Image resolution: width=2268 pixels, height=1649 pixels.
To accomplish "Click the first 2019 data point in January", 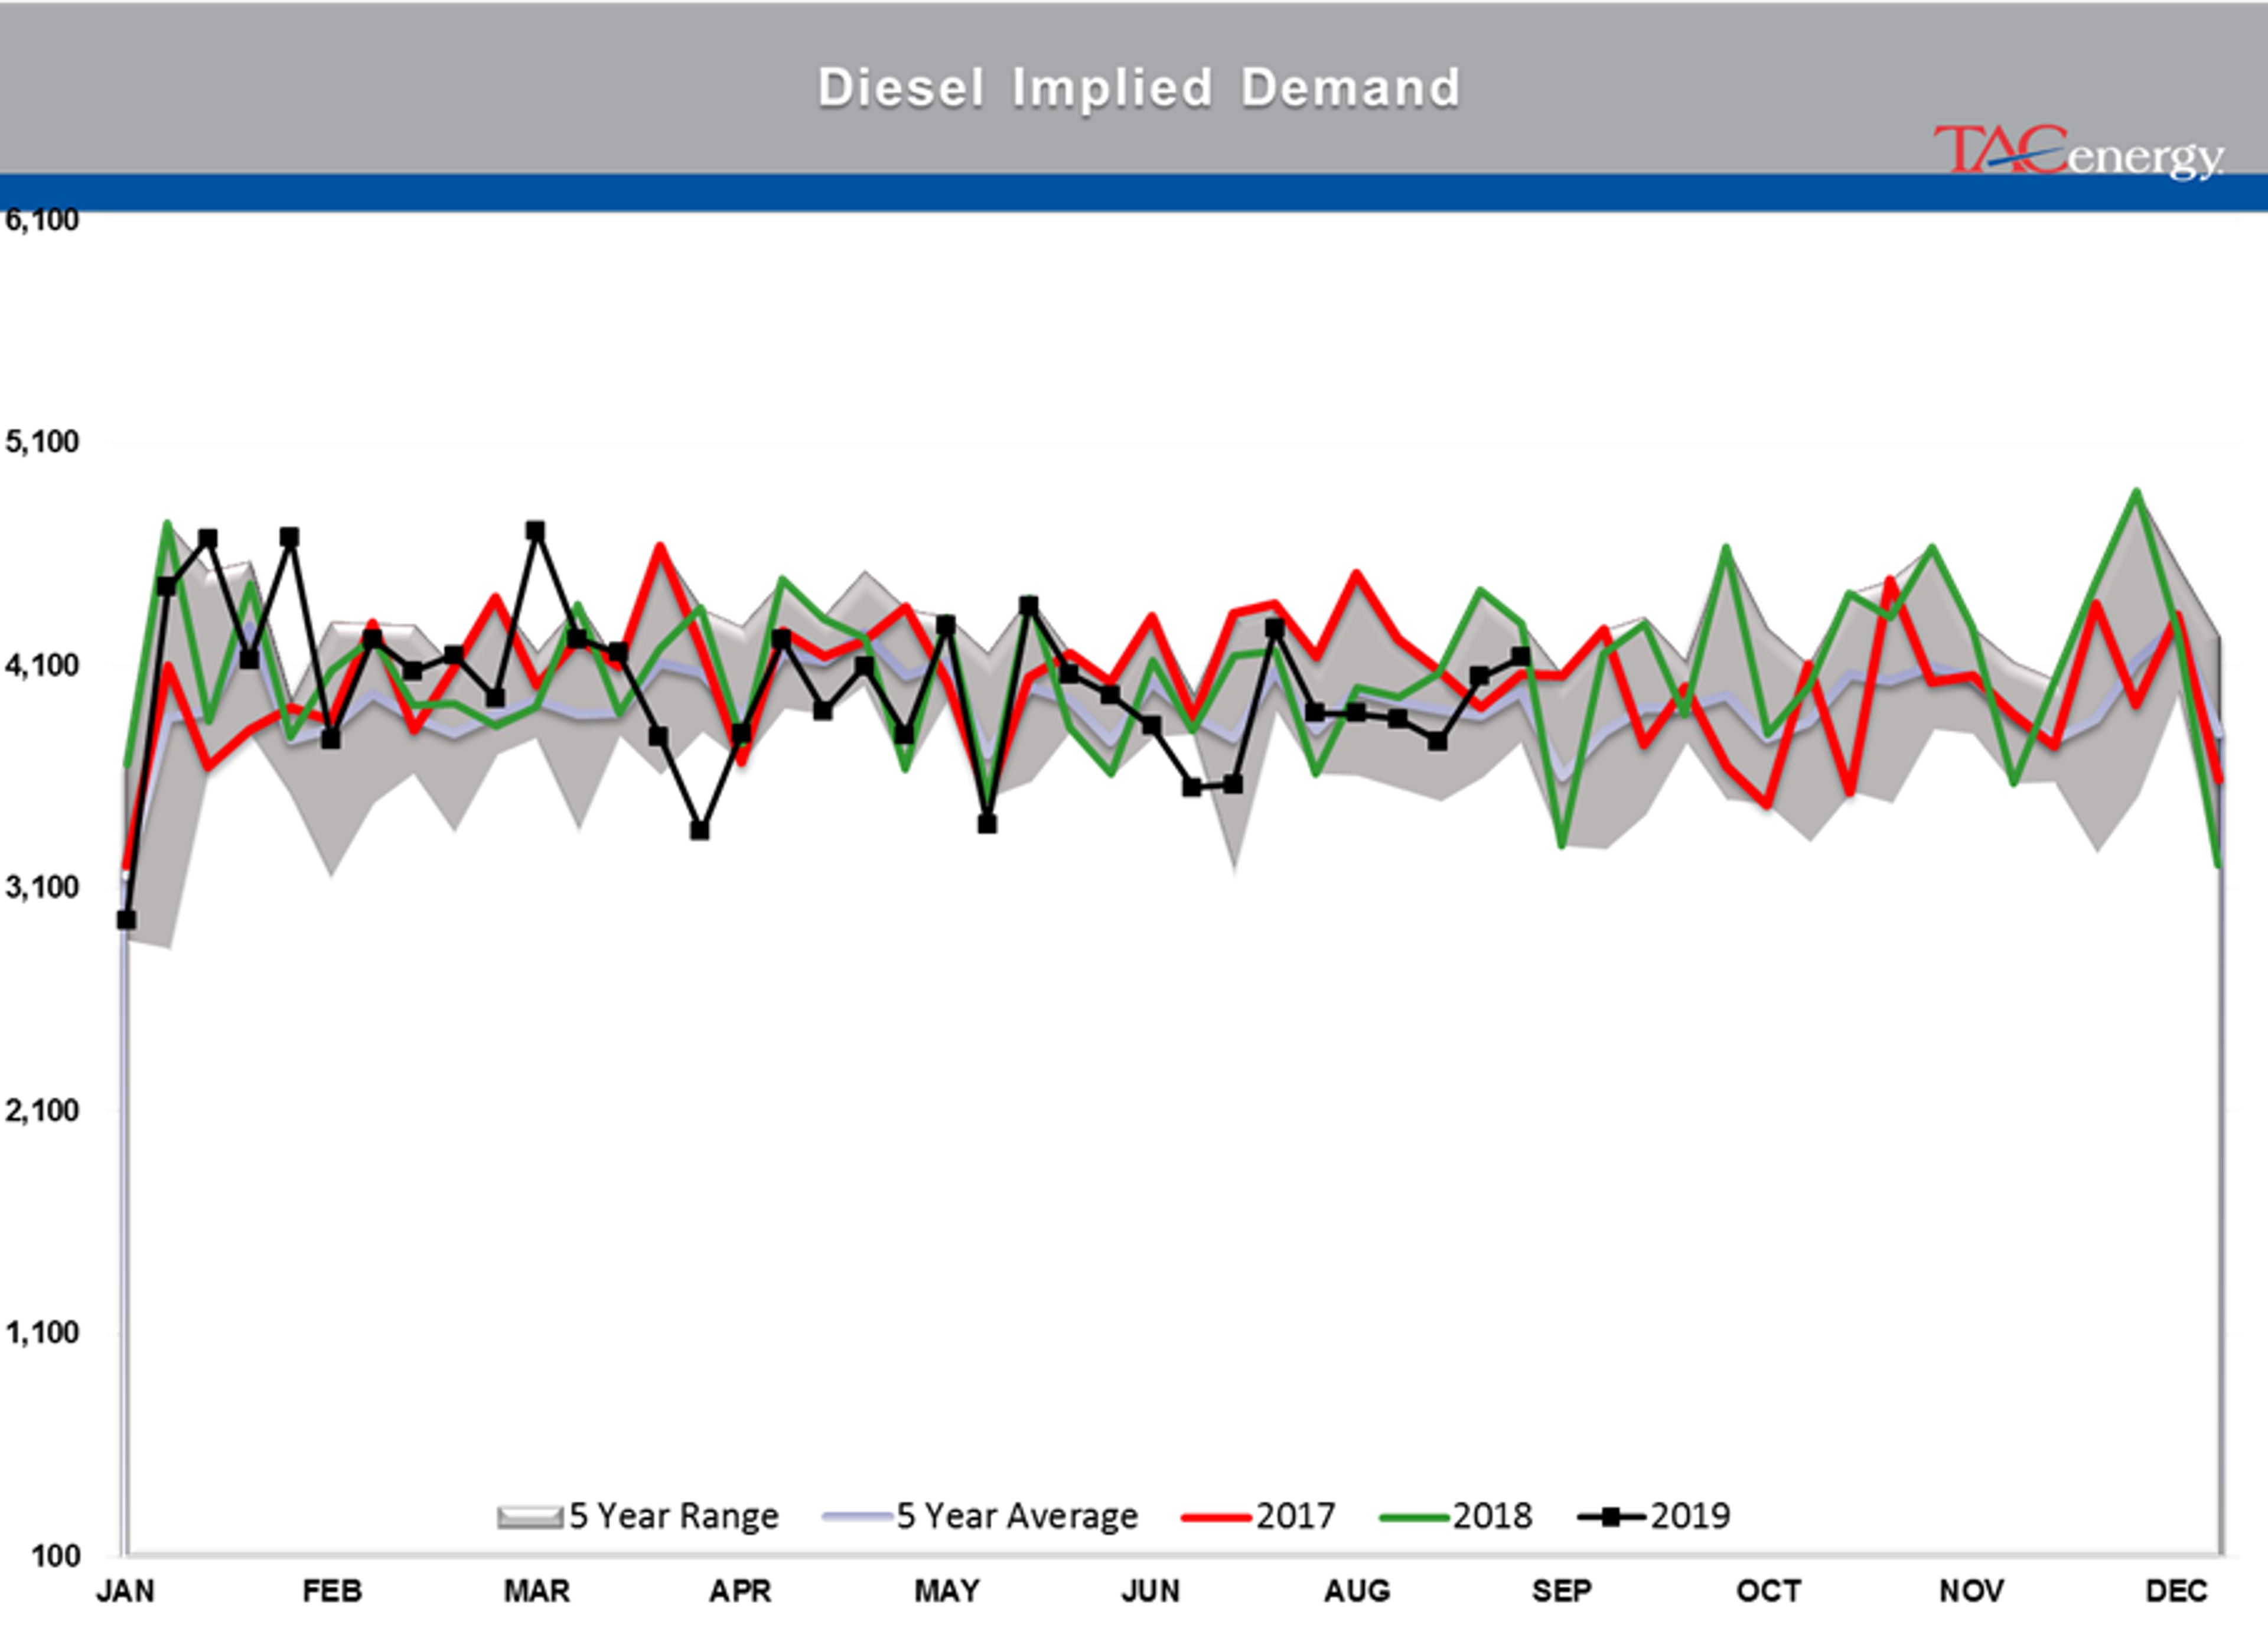I will (x=126, y=920).
